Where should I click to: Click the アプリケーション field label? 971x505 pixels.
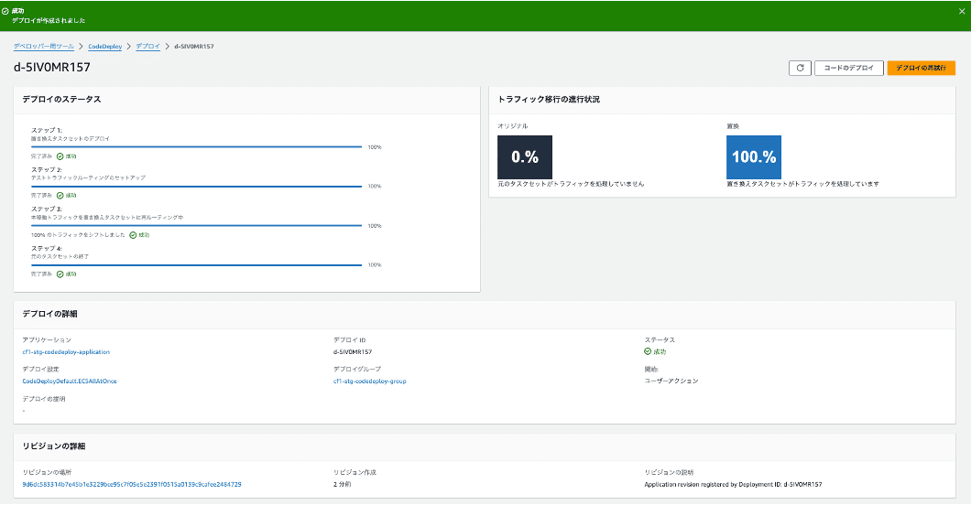[47, 340]
